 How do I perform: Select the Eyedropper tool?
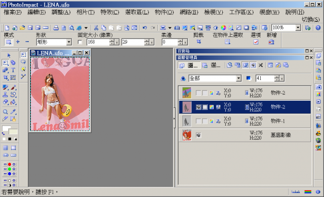click(x=13, y=112)
